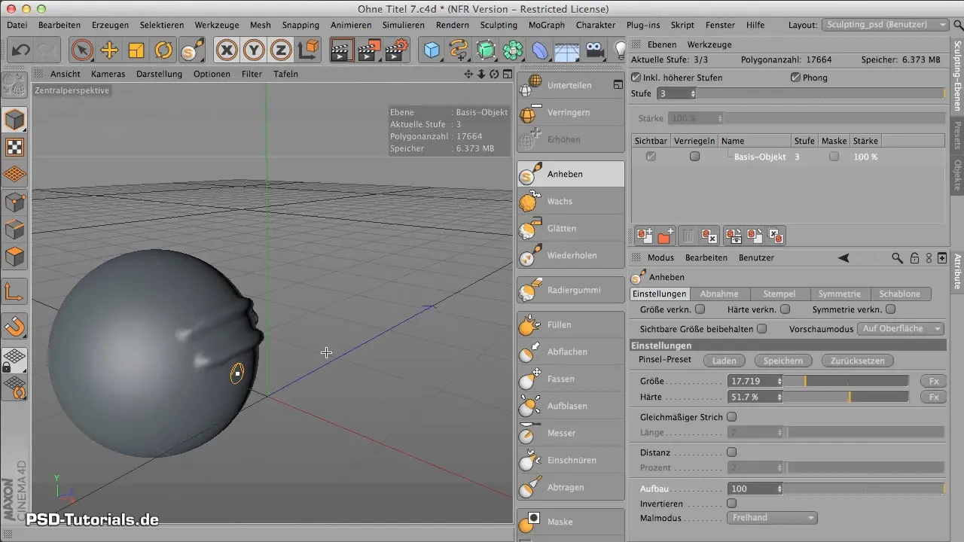Enable the Distanz checkbox
The width and height of the screenshot is (964, 542).
[x=731, y=452]
